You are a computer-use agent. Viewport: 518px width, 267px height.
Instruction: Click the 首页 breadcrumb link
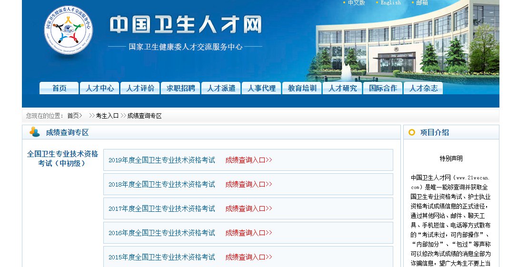pyautogui.click(x=73, y=116)
